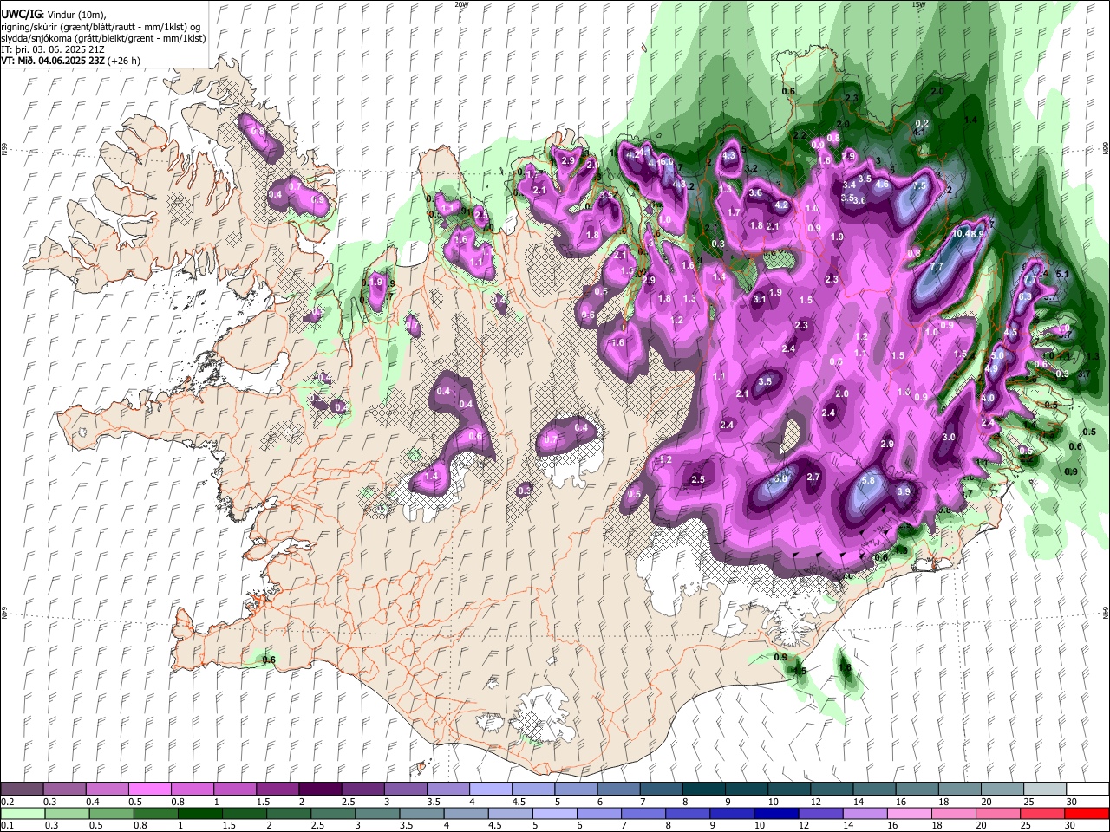Click the dark teal 8–9 swatch, upper scale
Screen dimensions: 1110x832
click(x=703, y=790)
